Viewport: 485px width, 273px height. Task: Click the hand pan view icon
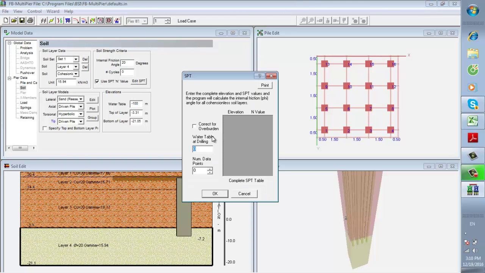tap(328, 21)
